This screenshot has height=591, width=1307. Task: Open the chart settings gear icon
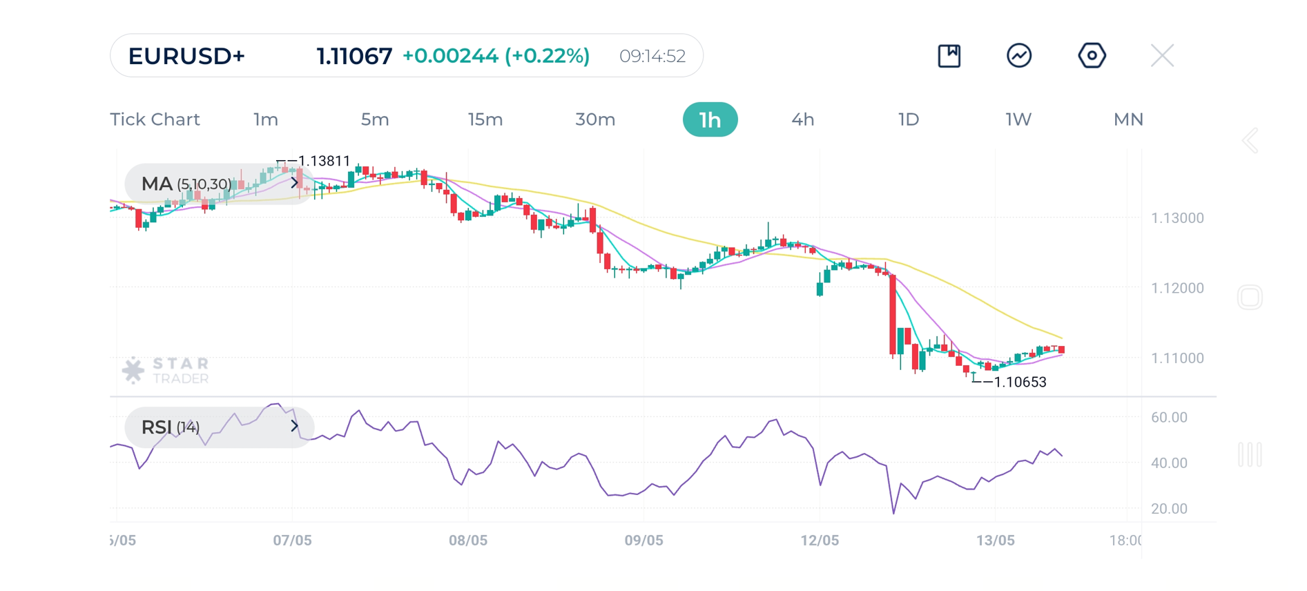pos(1091,55)
